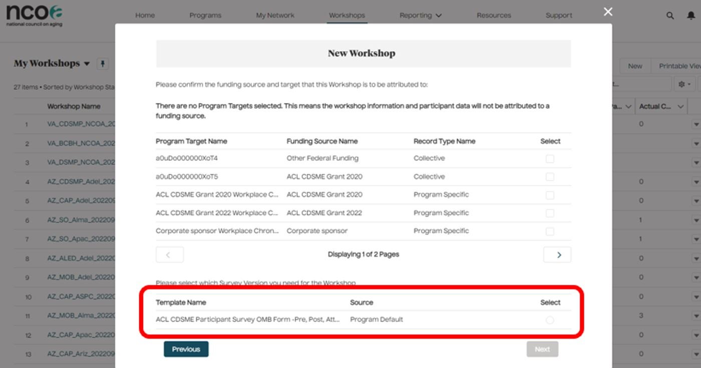Screen dimensions: 701x368
Task: Click Printable View button
Action: (x=679, y=66)
